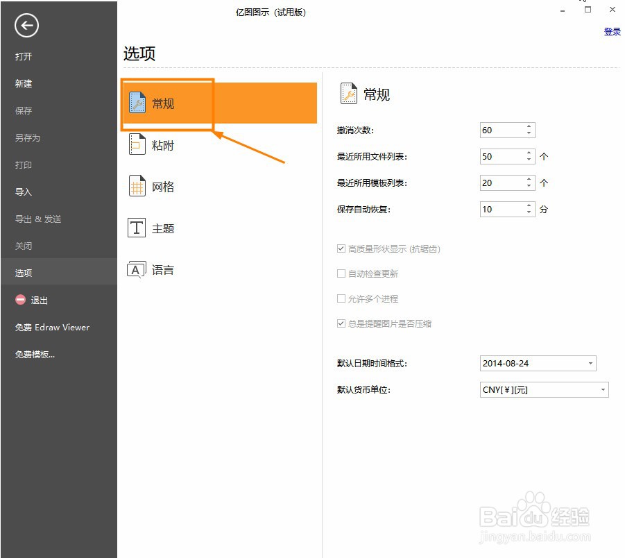Open the 主题 theme settings icon
Screen dimensions: 625x558
[x=137, y=228]
